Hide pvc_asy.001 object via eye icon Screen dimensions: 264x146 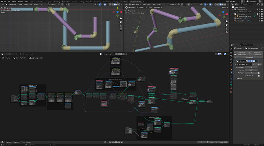pyautogui.click(x=259, y=21)
